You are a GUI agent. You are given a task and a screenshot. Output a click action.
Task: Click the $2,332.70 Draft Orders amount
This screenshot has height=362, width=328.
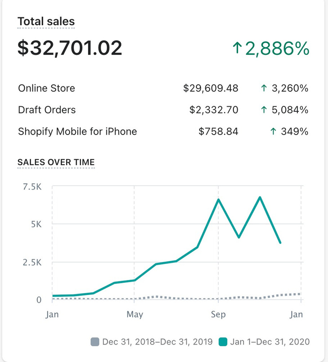click(213, 110)
